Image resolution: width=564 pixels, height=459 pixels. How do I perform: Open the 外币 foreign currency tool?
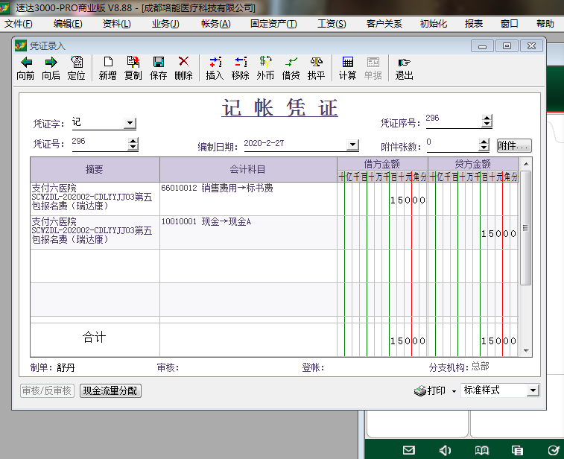coord(265,68)
